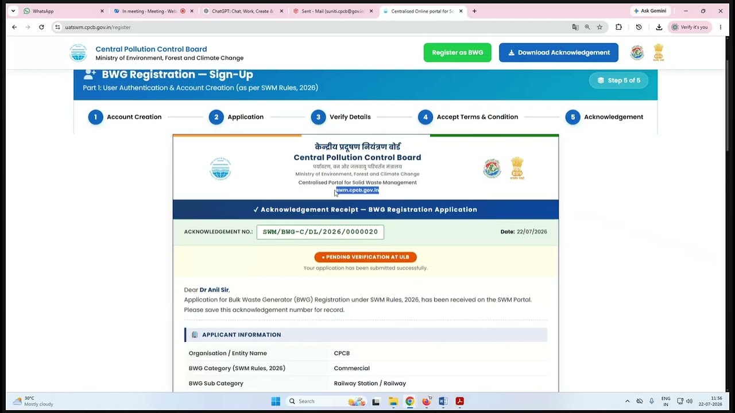Open the weather widget on the taskbar
The width and height of the screenshot is (735, 413).
coord(33,401)
